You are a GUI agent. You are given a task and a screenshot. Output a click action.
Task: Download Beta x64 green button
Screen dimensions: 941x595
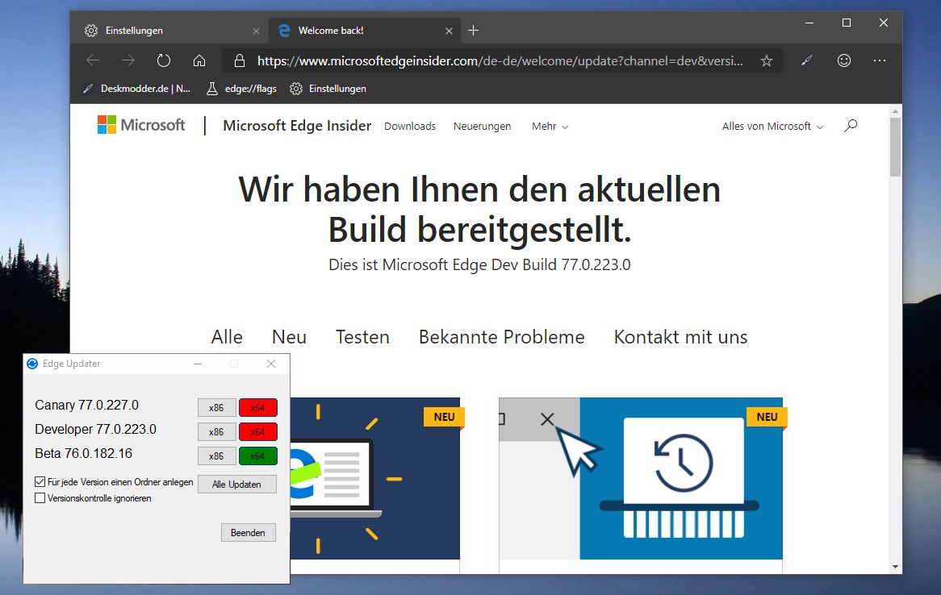(258, 456)
